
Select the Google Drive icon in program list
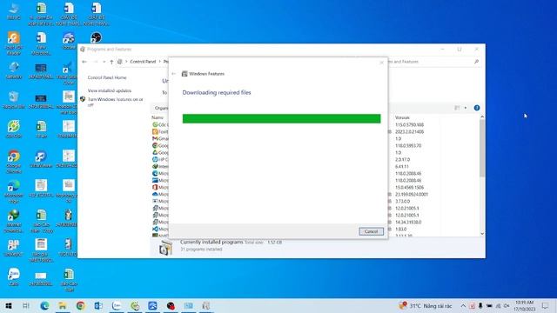pos(155,152)
